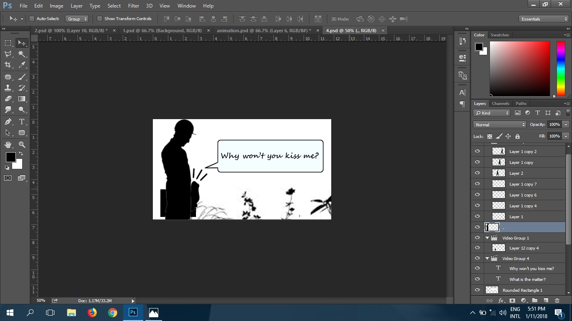
Task: Select the Gradient tool
Action: pyautogui.click(x=22, y=99)
